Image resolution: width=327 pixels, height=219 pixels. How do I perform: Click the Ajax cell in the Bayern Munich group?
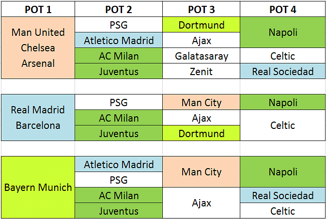(x=201, y=203)
